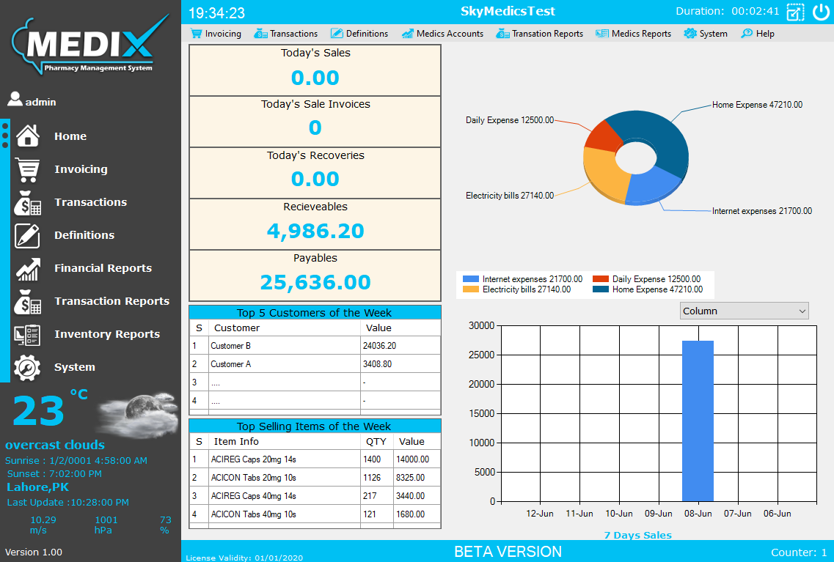Screen dimensions: 834x562
Task: Open Financial Reports chart sidebar icon
Action: click(28, 269)
